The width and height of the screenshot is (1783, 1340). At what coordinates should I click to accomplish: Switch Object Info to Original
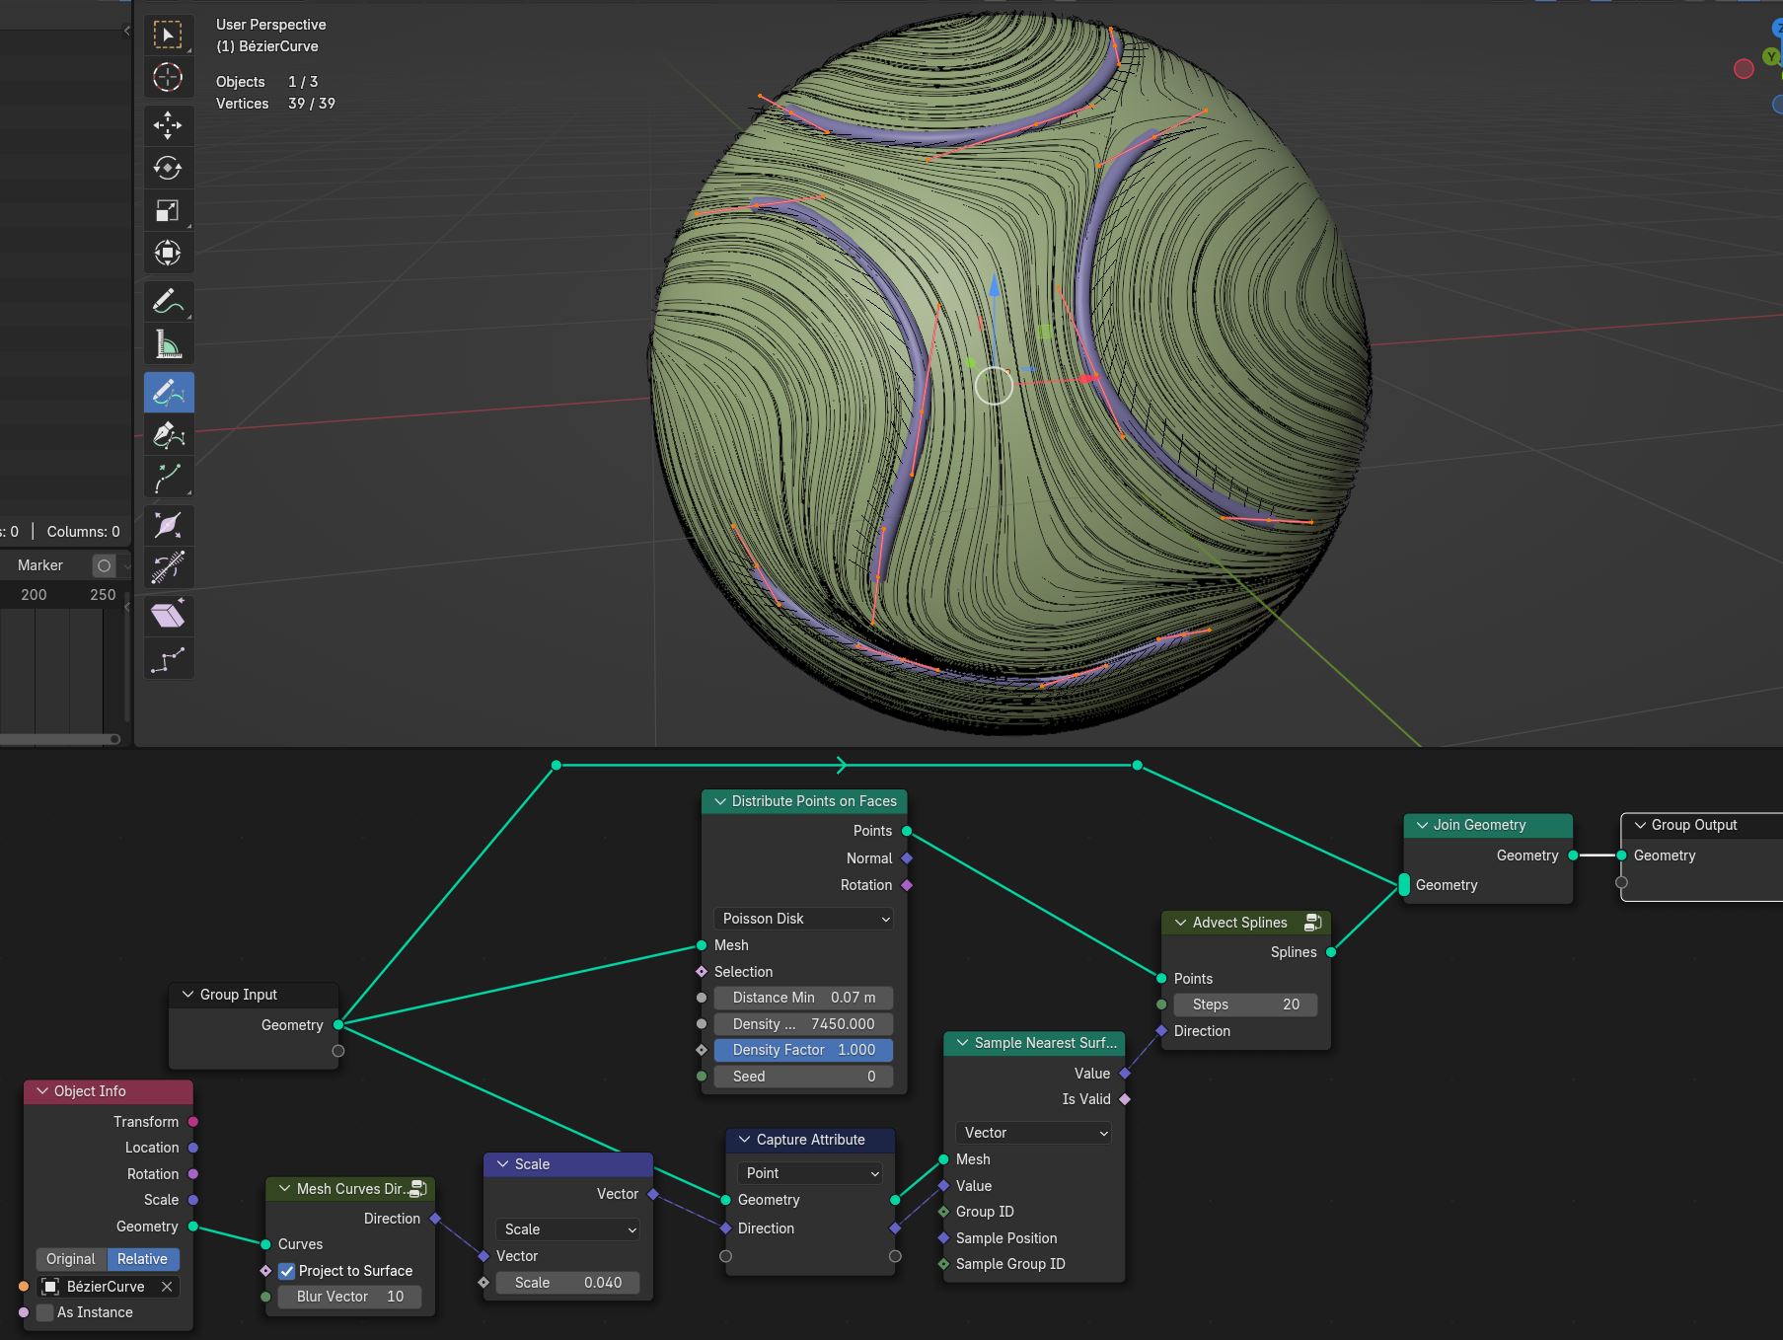coord(71,1259)
